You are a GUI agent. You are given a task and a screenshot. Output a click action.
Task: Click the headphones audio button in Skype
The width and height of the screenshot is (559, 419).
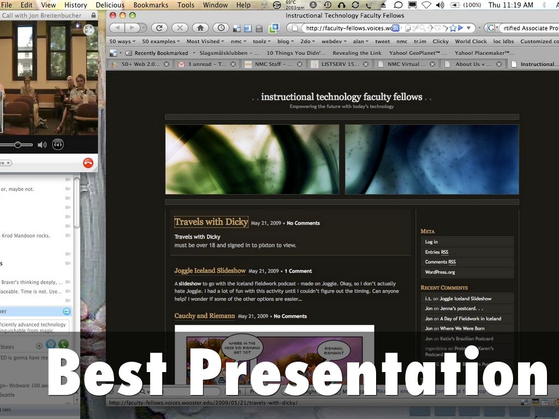[58, 145]
